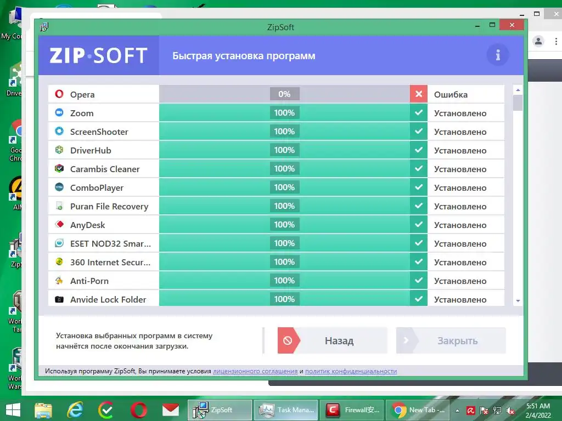
Task: Click the 360 Internet Secur... name
Action: 110,262
